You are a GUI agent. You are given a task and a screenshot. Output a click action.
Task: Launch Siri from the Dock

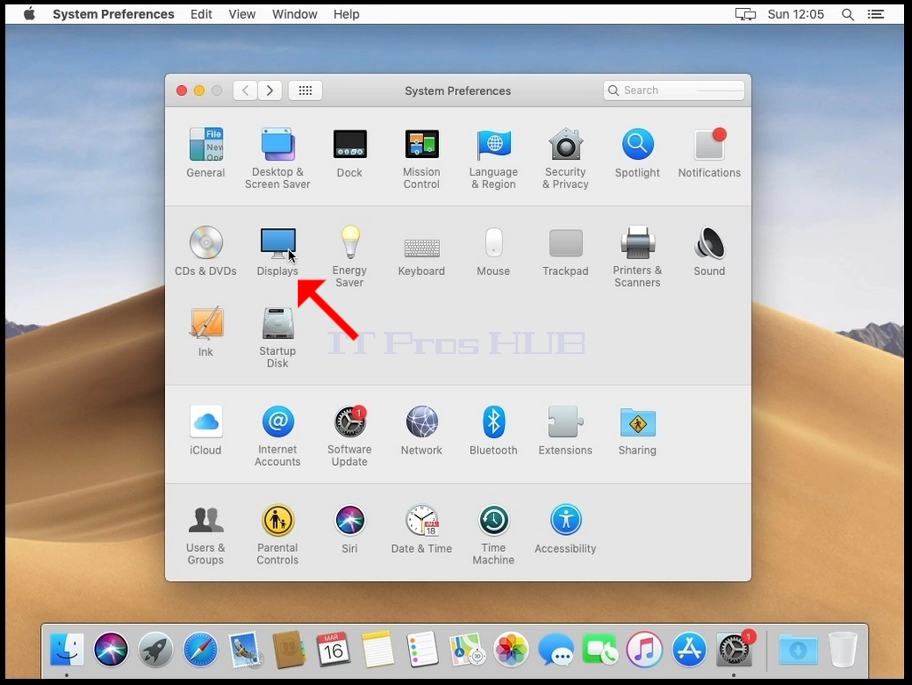click(x=111, y=649)
